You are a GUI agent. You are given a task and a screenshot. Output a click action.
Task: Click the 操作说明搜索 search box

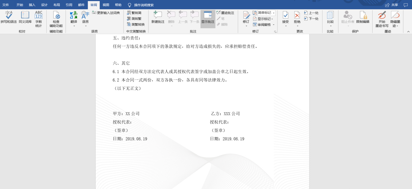[141, 5]
